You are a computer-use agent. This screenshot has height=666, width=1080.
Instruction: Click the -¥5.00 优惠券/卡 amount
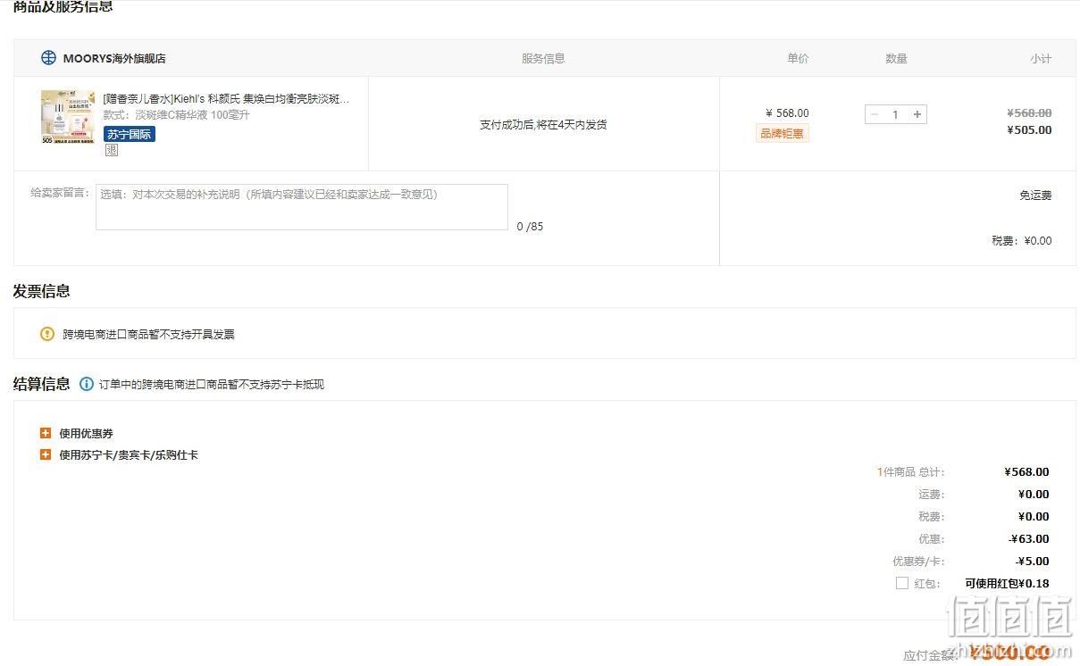coord(1033,562)
